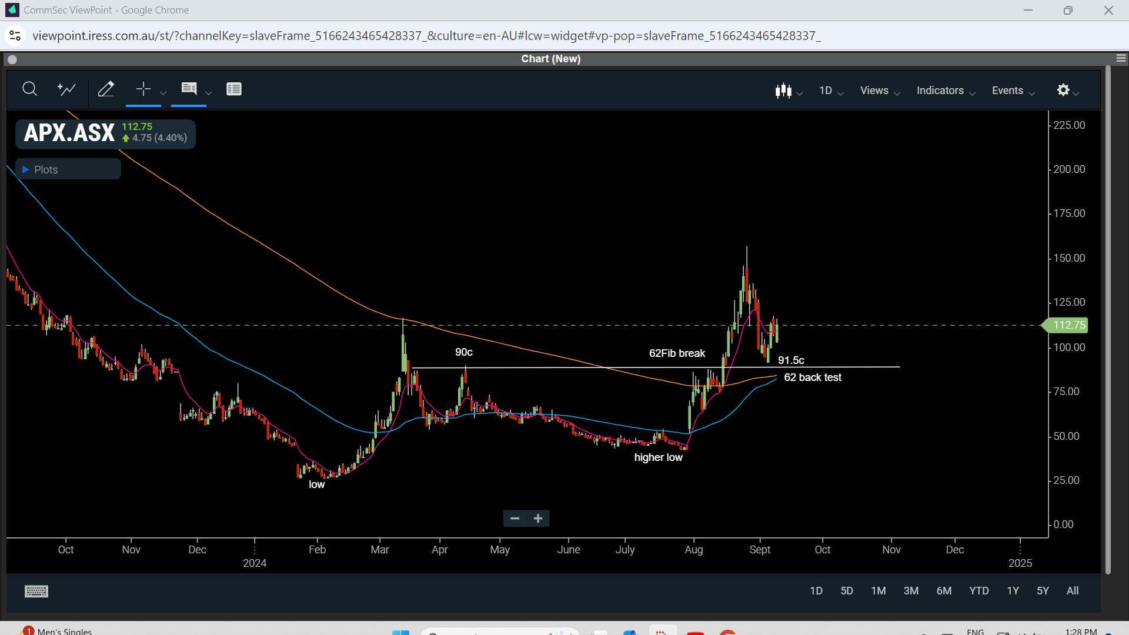This screenshot has width=1129, height=635.
Task: Click the site info icon in address bar
Action: 15,36
